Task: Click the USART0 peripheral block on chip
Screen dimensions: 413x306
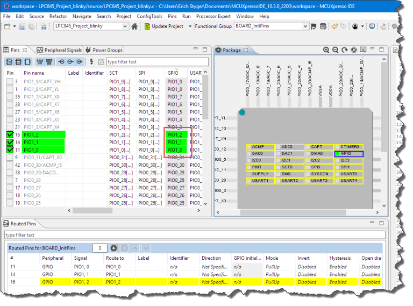Action: [349, 174]
